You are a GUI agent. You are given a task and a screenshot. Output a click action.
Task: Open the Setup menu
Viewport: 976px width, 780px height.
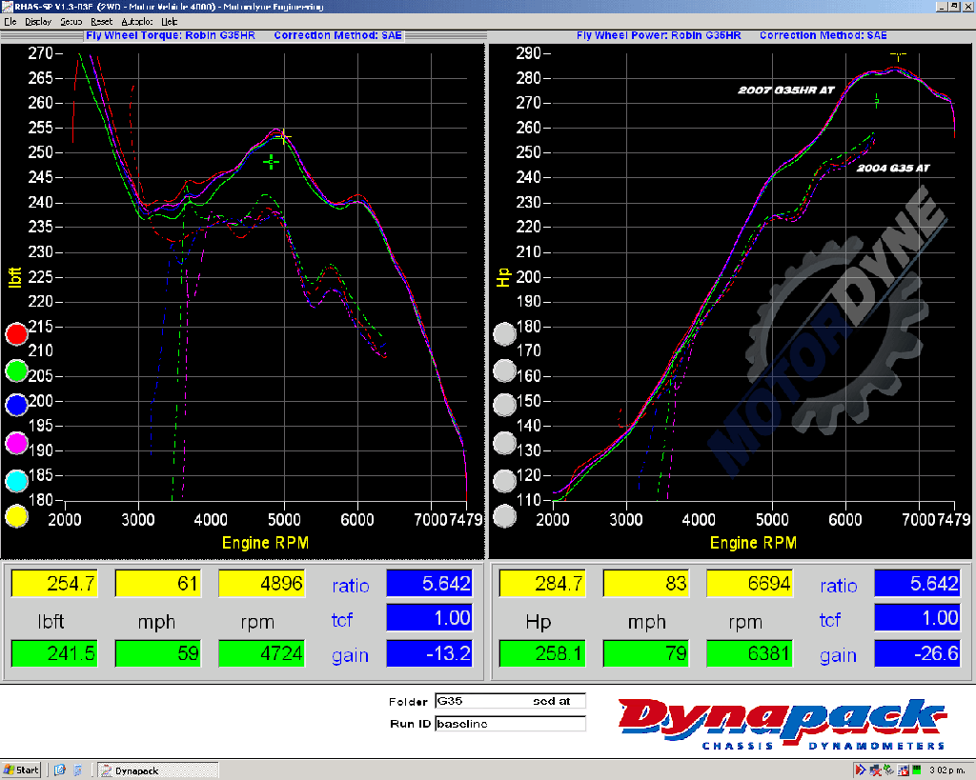(71, 21)
